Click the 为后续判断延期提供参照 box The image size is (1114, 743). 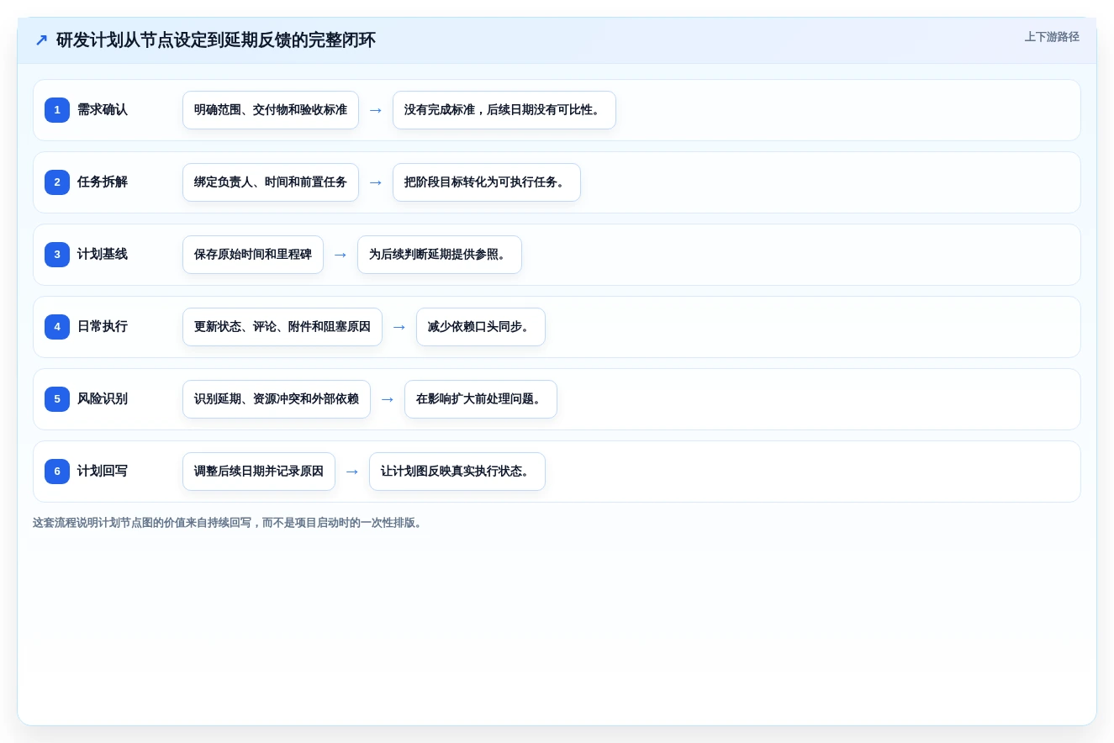click(440, 255)
